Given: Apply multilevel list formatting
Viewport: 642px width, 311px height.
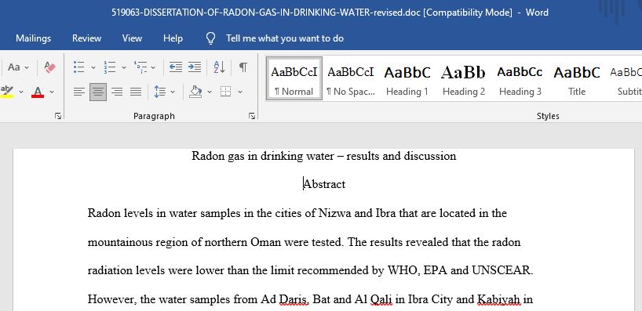Looking at the screenshot, I should click(x=140, y=67).
